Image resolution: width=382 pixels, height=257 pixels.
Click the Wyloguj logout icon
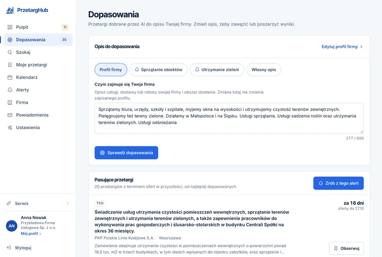tap(9, 247)
